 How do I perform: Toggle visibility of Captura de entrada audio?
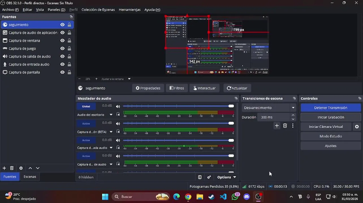(x=62, y=64)
